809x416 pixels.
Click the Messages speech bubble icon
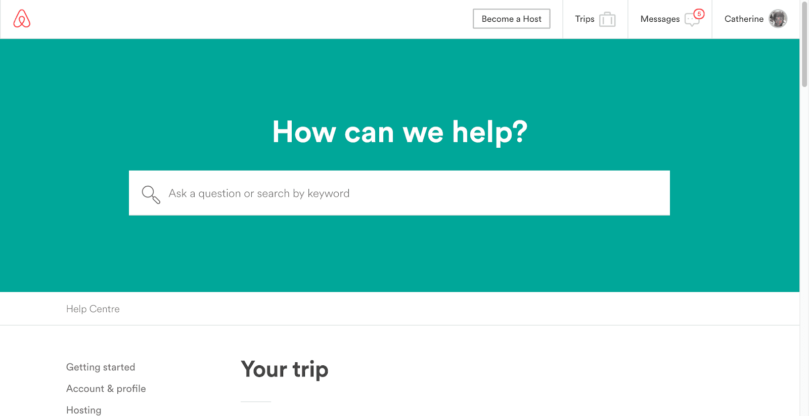(x=691, y=19)
